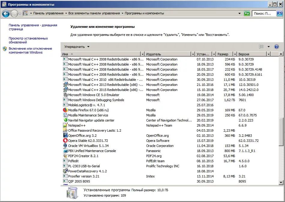
Task: Select the Panasonic publisher cell
Action: click(153, 151)
